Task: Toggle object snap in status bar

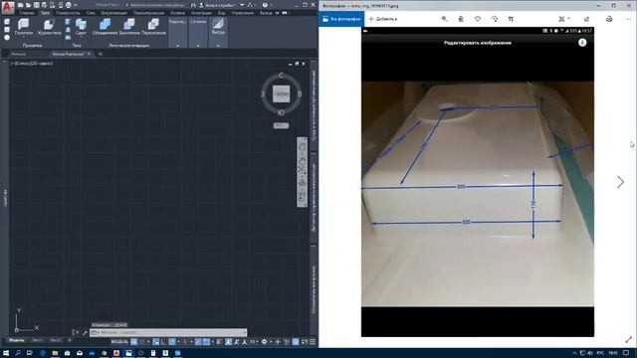Action: click(x=206, y=342)
